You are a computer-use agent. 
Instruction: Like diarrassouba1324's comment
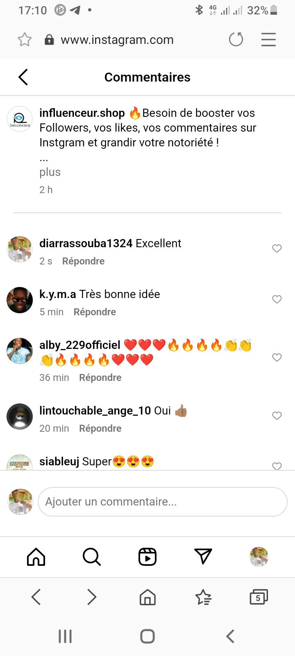[x=277, y=248]
